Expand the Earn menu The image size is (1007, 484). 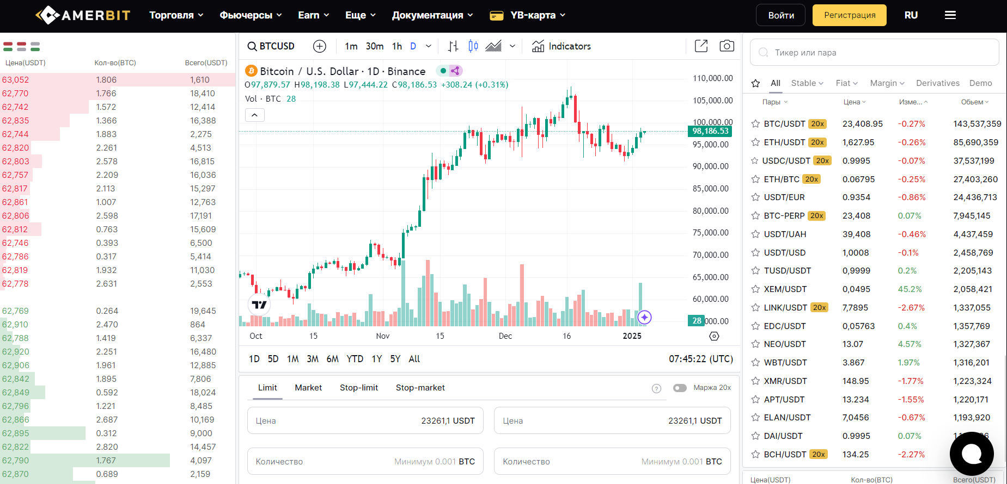314,15
